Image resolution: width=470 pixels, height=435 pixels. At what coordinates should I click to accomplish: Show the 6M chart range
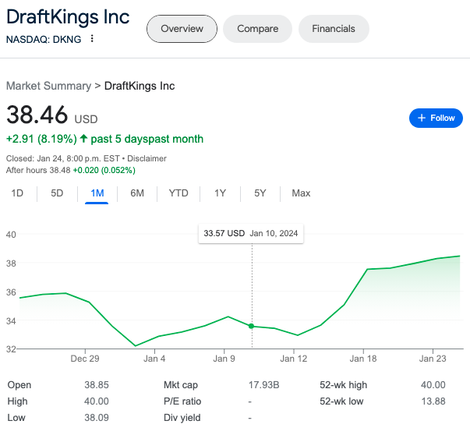point(137,193)
